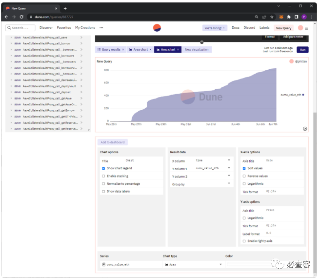Share this page via the address bar icon

264,17
